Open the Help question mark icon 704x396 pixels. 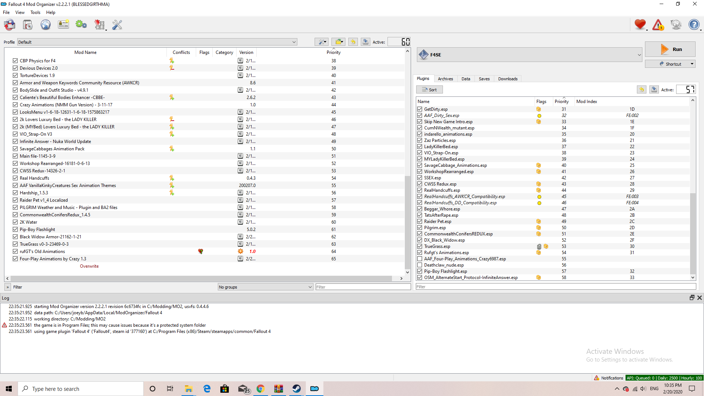pyautogui.click(x=694, y=25)
